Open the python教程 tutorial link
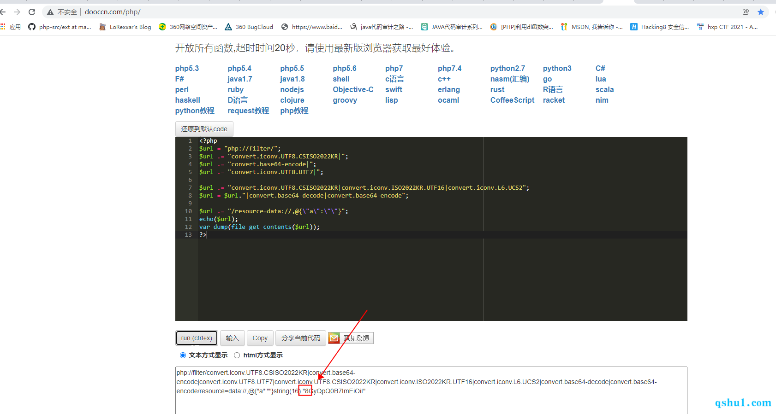The image size is (776, 414). point(195,111)
